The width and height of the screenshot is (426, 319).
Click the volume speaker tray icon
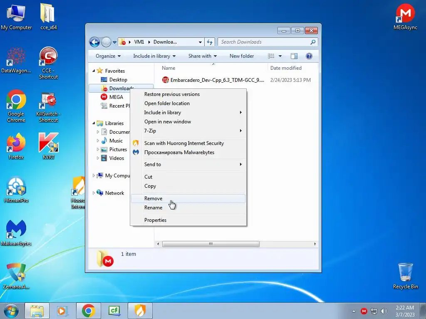[x=384, y=311]
